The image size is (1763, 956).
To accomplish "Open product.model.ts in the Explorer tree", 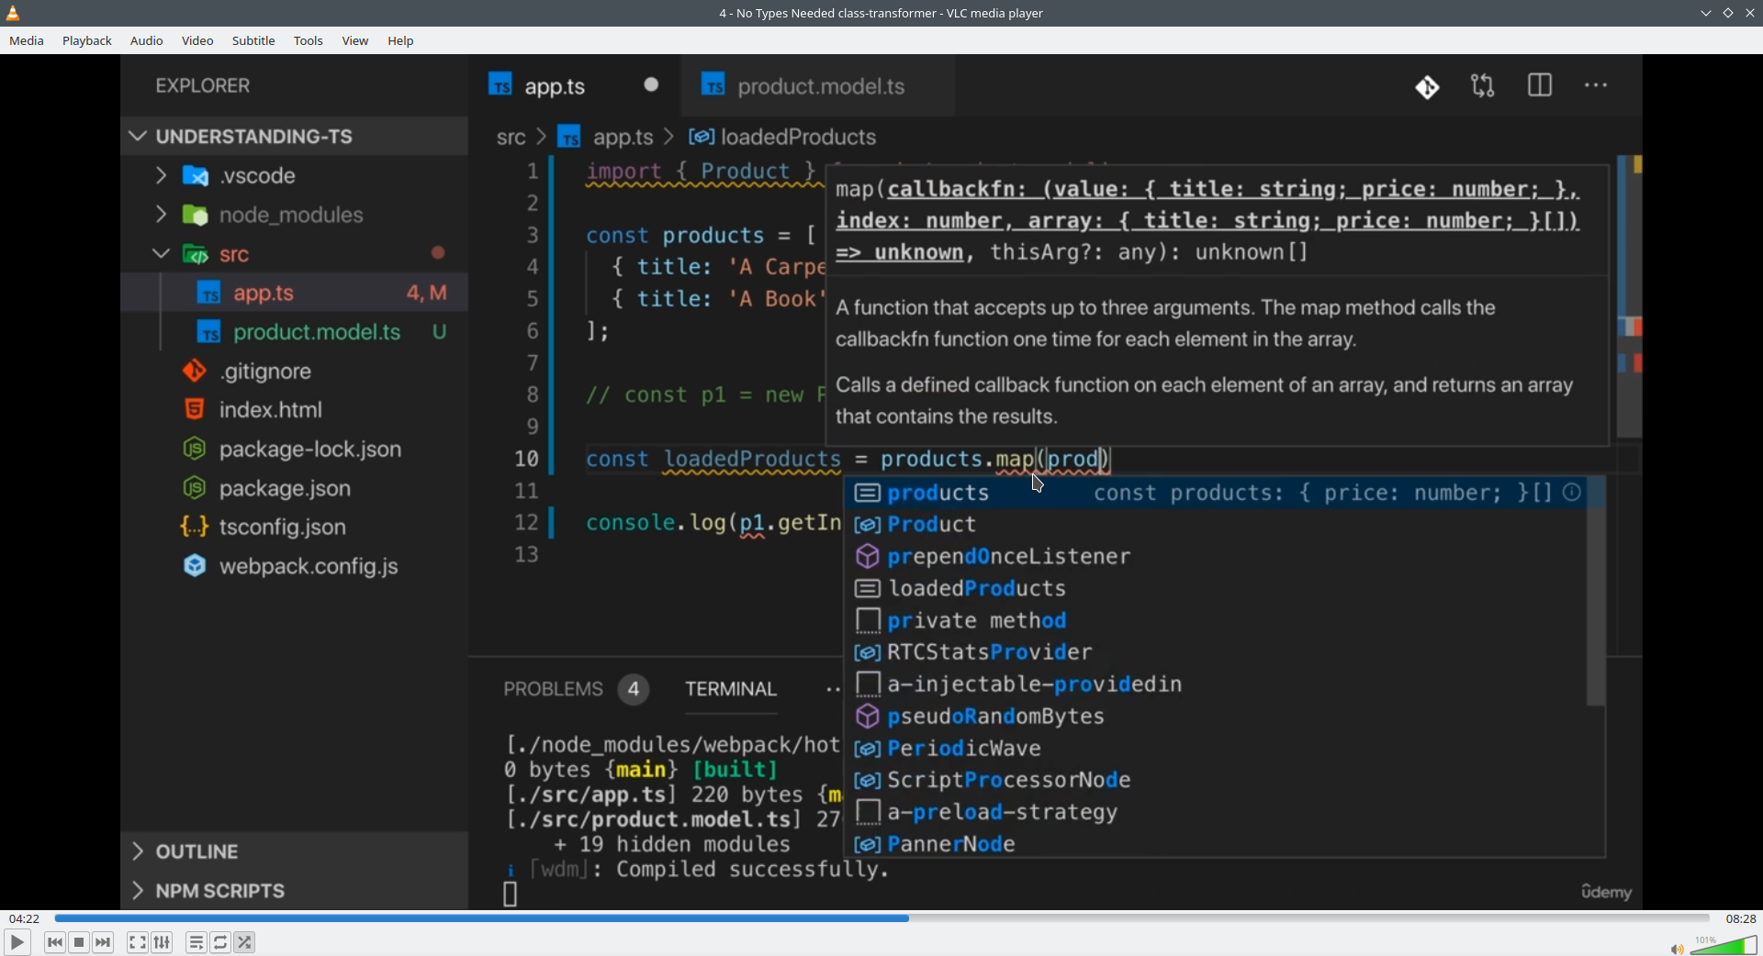I will [x=317, y=332].
